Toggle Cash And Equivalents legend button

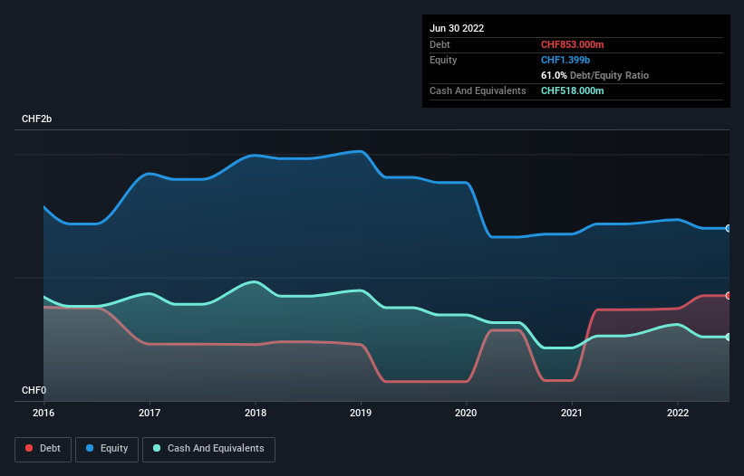208,449
